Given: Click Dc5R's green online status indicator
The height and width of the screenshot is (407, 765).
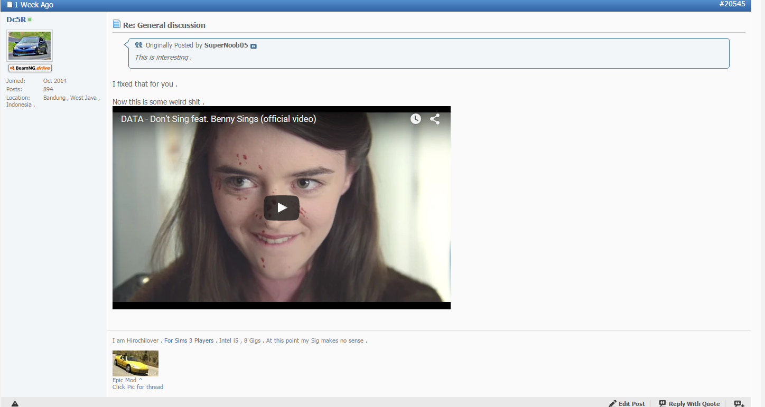Looking at the screenshot, I should click(x=30, y=20).
